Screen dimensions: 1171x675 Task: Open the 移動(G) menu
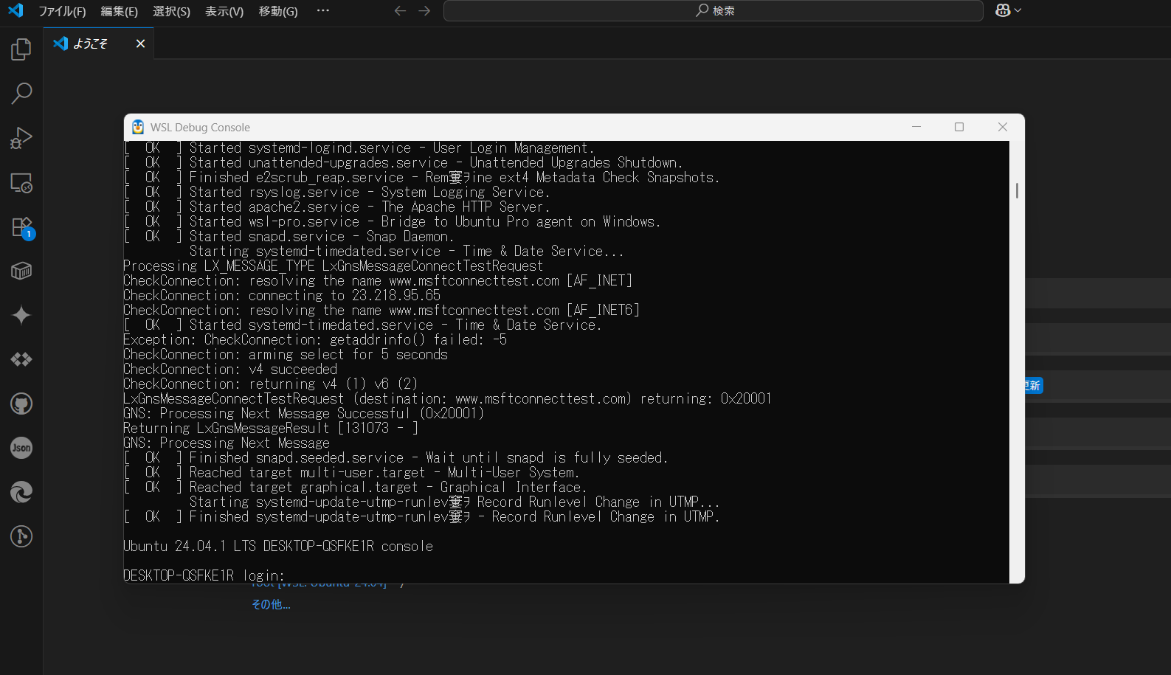point(278,11)
